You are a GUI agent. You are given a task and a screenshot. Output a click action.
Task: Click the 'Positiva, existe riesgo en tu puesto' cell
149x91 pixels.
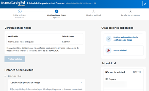[x=33, y=42]
